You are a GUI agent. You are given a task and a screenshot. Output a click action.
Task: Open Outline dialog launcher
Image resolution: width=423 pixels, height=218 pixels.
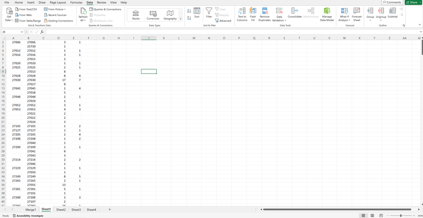(x=404, y=25)
